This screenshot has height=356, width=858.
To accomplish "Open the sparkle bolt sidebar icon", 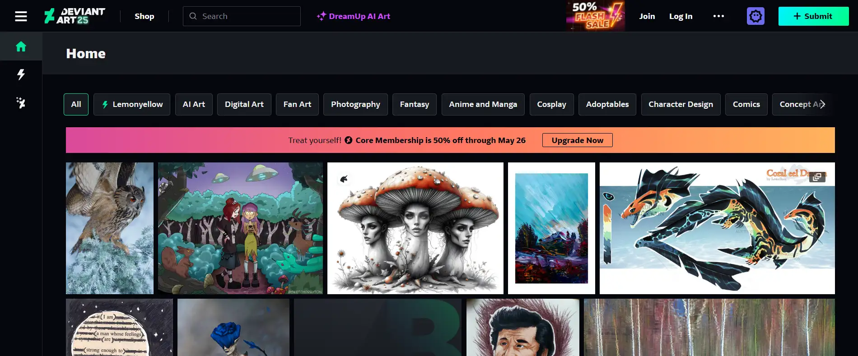I will click(x=21, y=103).
